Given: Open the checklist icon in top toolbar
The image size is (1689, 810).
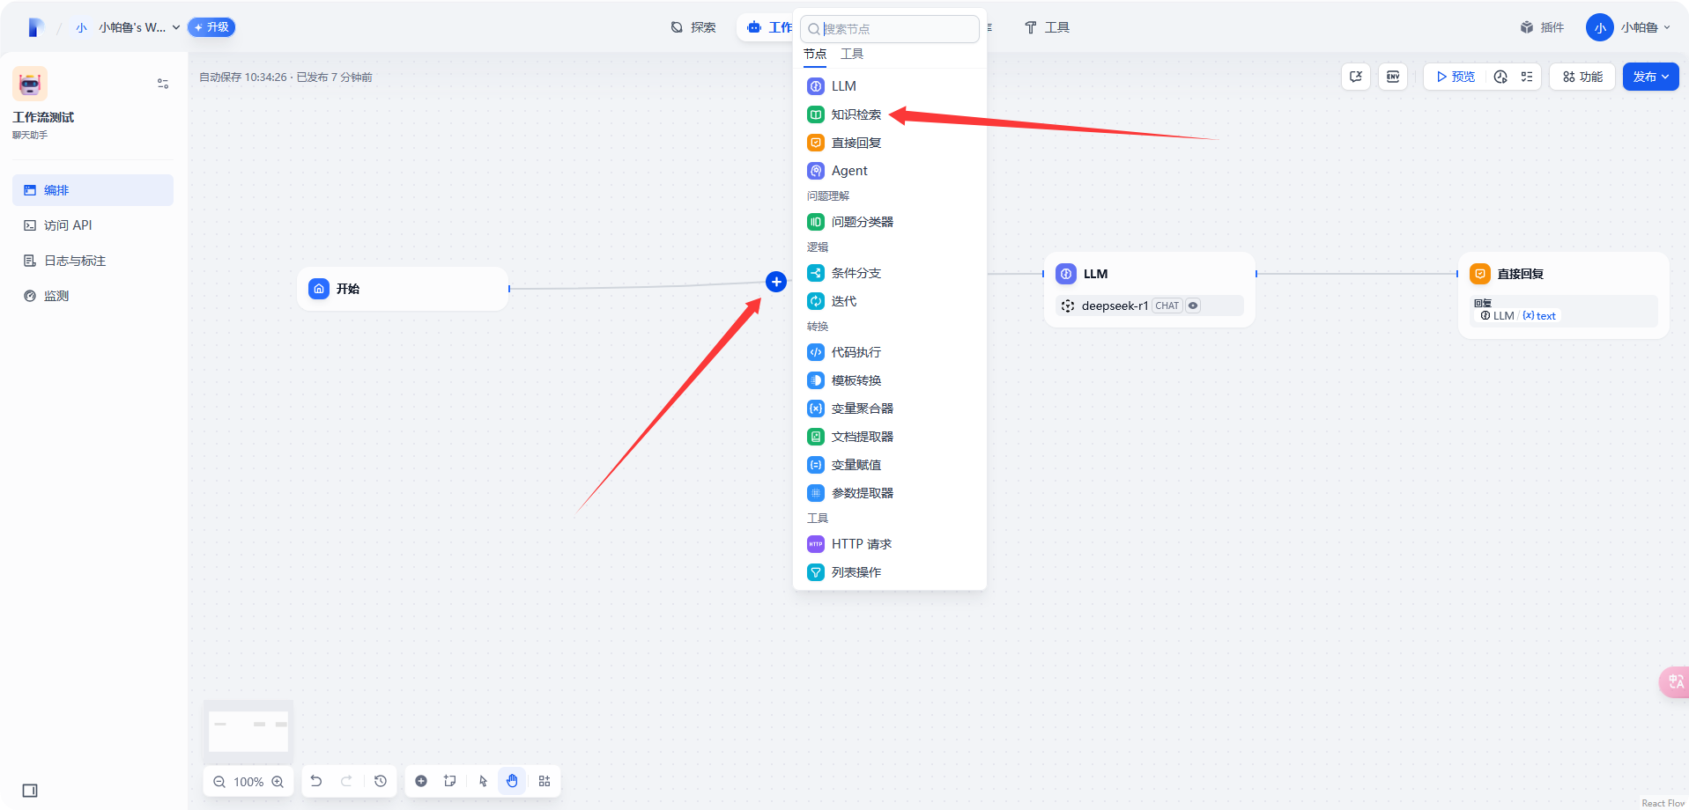Looking at the screenshot, I should (1527, 77).
